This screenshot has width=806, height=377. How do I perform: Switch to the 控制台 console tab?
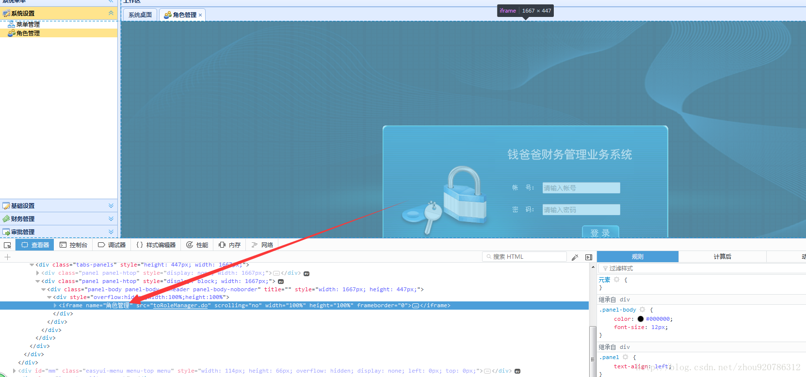tap(73, 245)
